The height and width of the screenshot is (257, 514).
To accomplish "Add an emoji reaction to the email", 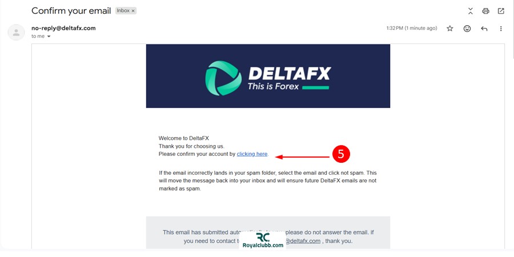I will (467, 29).
